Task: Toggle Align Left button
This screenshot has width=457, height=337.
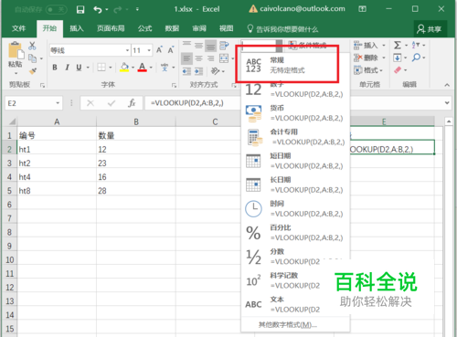Action: (x=186, y=58)
